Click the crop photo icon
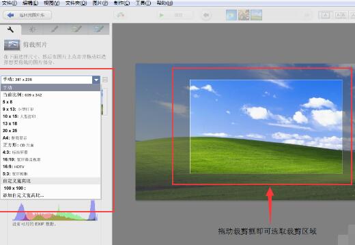Viewport: 355px width, 245px height. tap(12, 45)
